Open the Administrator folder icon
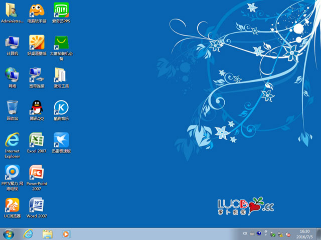The width and height of the screenshot is (321, 240). [12, 10]
